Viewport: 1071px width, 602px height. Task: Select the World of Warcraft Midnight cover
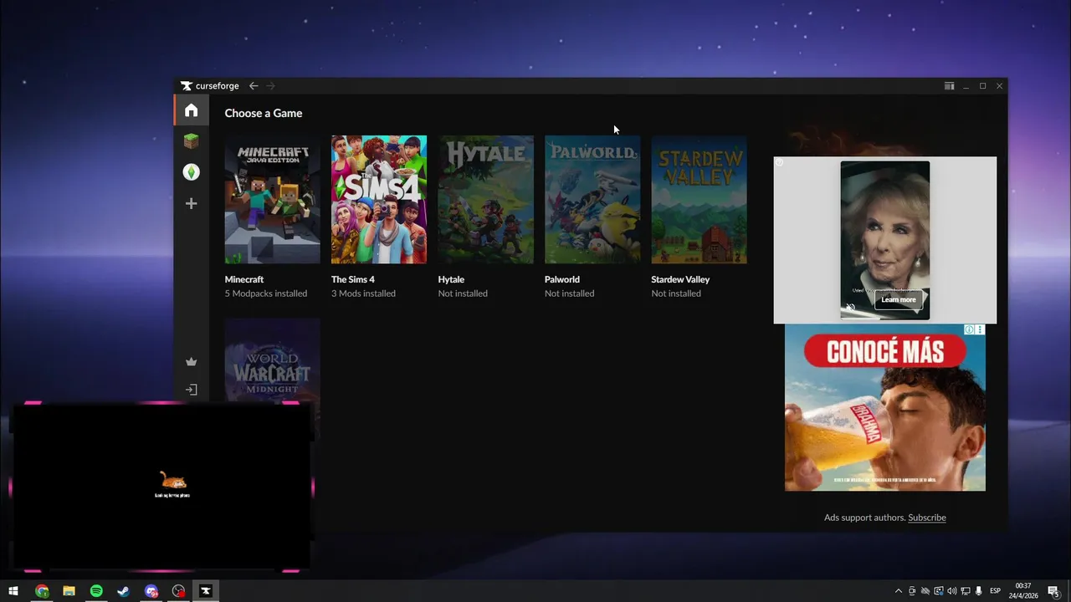(272, 360)
